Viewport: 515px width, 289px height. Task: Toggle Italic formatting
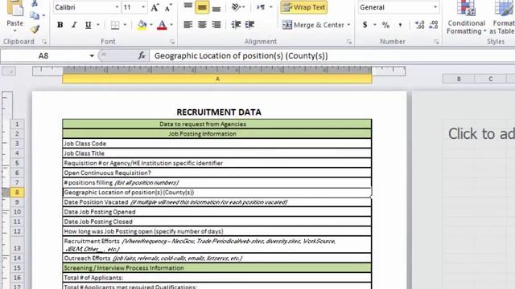[74, 25]
